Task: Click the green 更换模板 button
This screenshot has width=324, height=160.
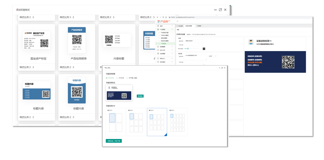Action: coord(140,96)
